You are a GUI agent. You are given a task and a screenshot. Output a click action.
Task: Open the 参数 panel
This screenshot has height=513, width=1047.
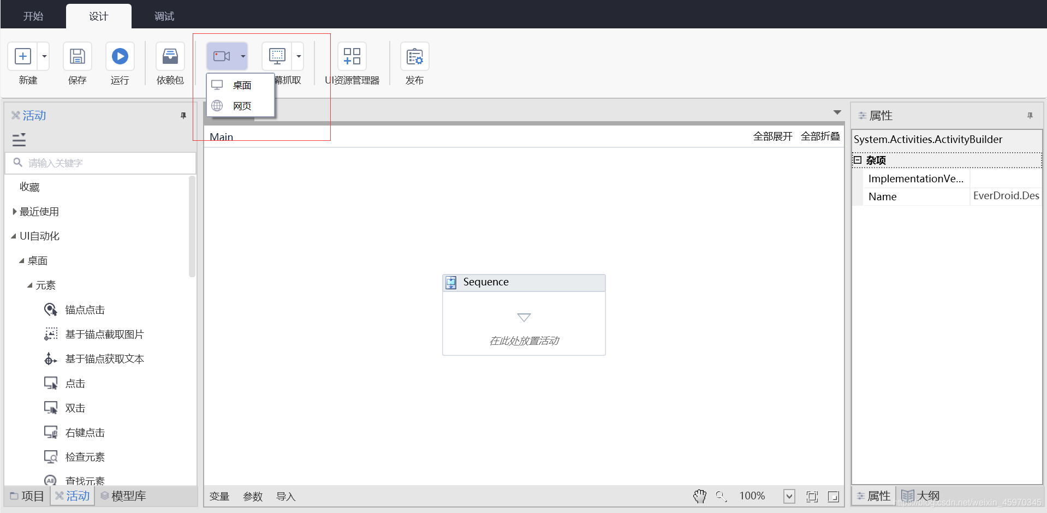(x=253, y=497)
